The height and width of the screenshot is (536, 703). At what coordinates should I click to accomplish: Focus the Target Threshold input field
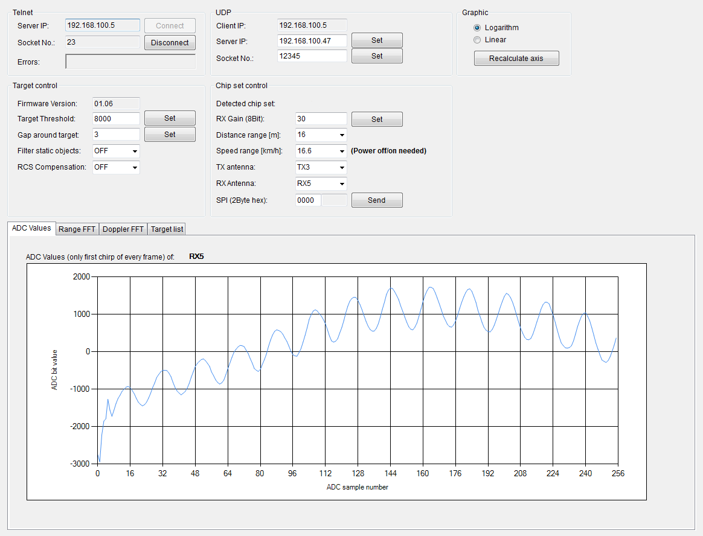pyautogui.click(x=116, y=119)
